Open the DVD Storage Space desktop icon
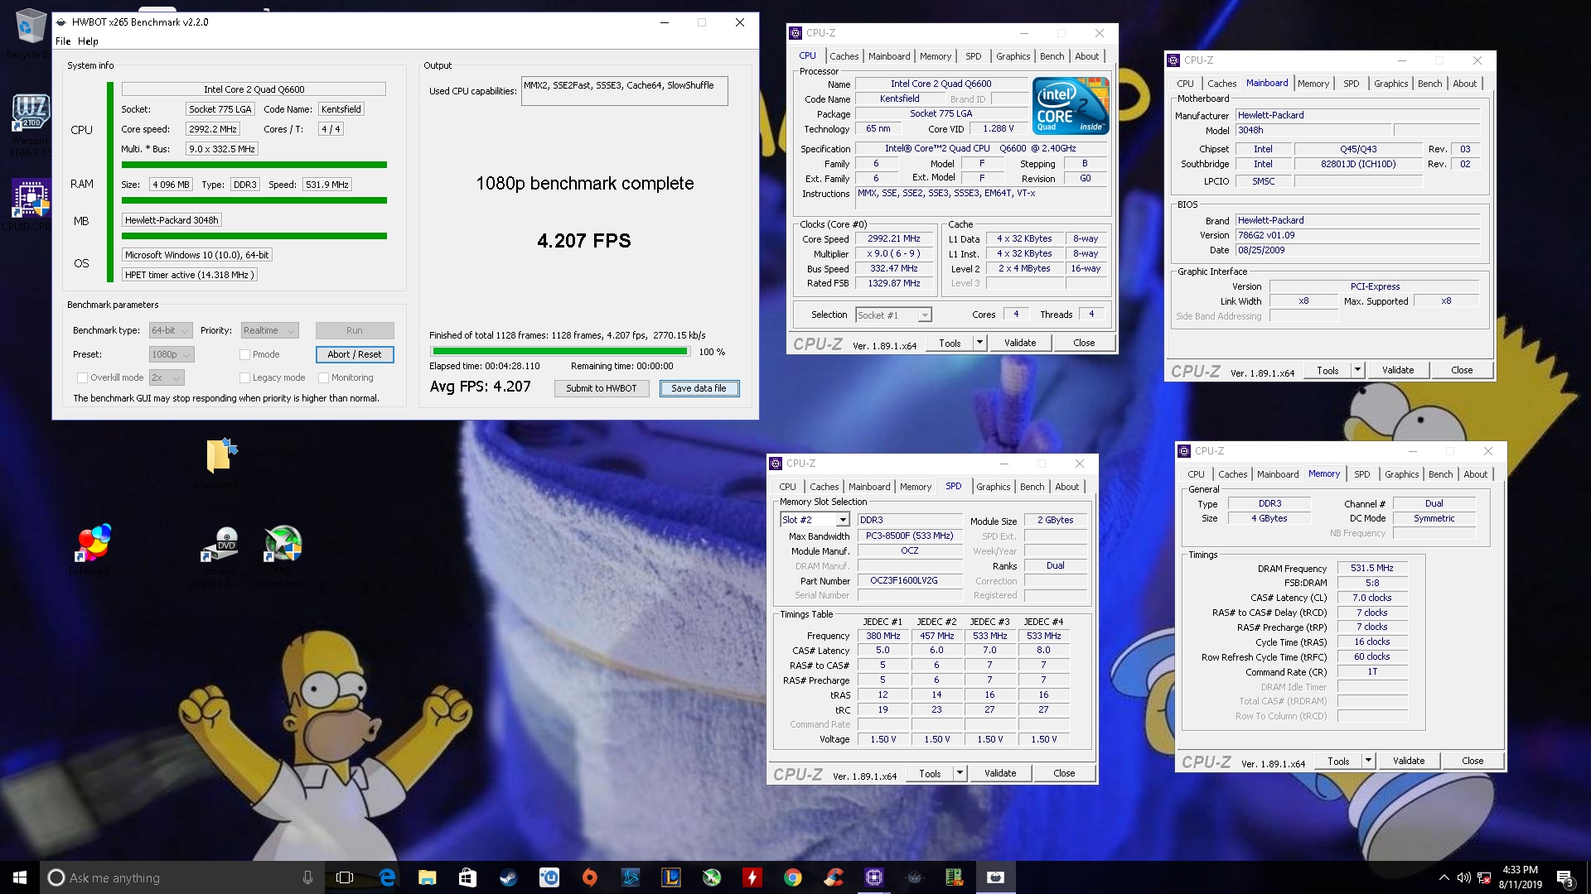The height and width of the screenshot is (894, 1591). (x=220, y=544)
